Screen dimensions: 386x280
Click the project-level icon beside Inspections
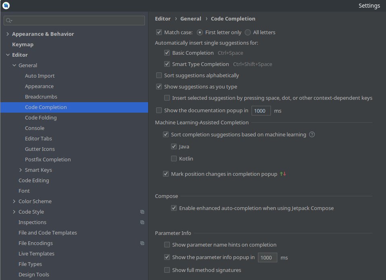tap(142, 222)
